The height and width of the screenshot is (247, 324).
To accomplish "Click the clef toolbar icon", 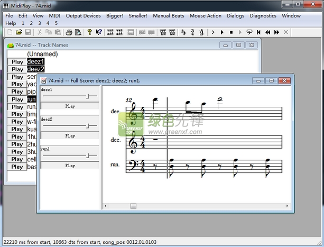I will (201, 32).
